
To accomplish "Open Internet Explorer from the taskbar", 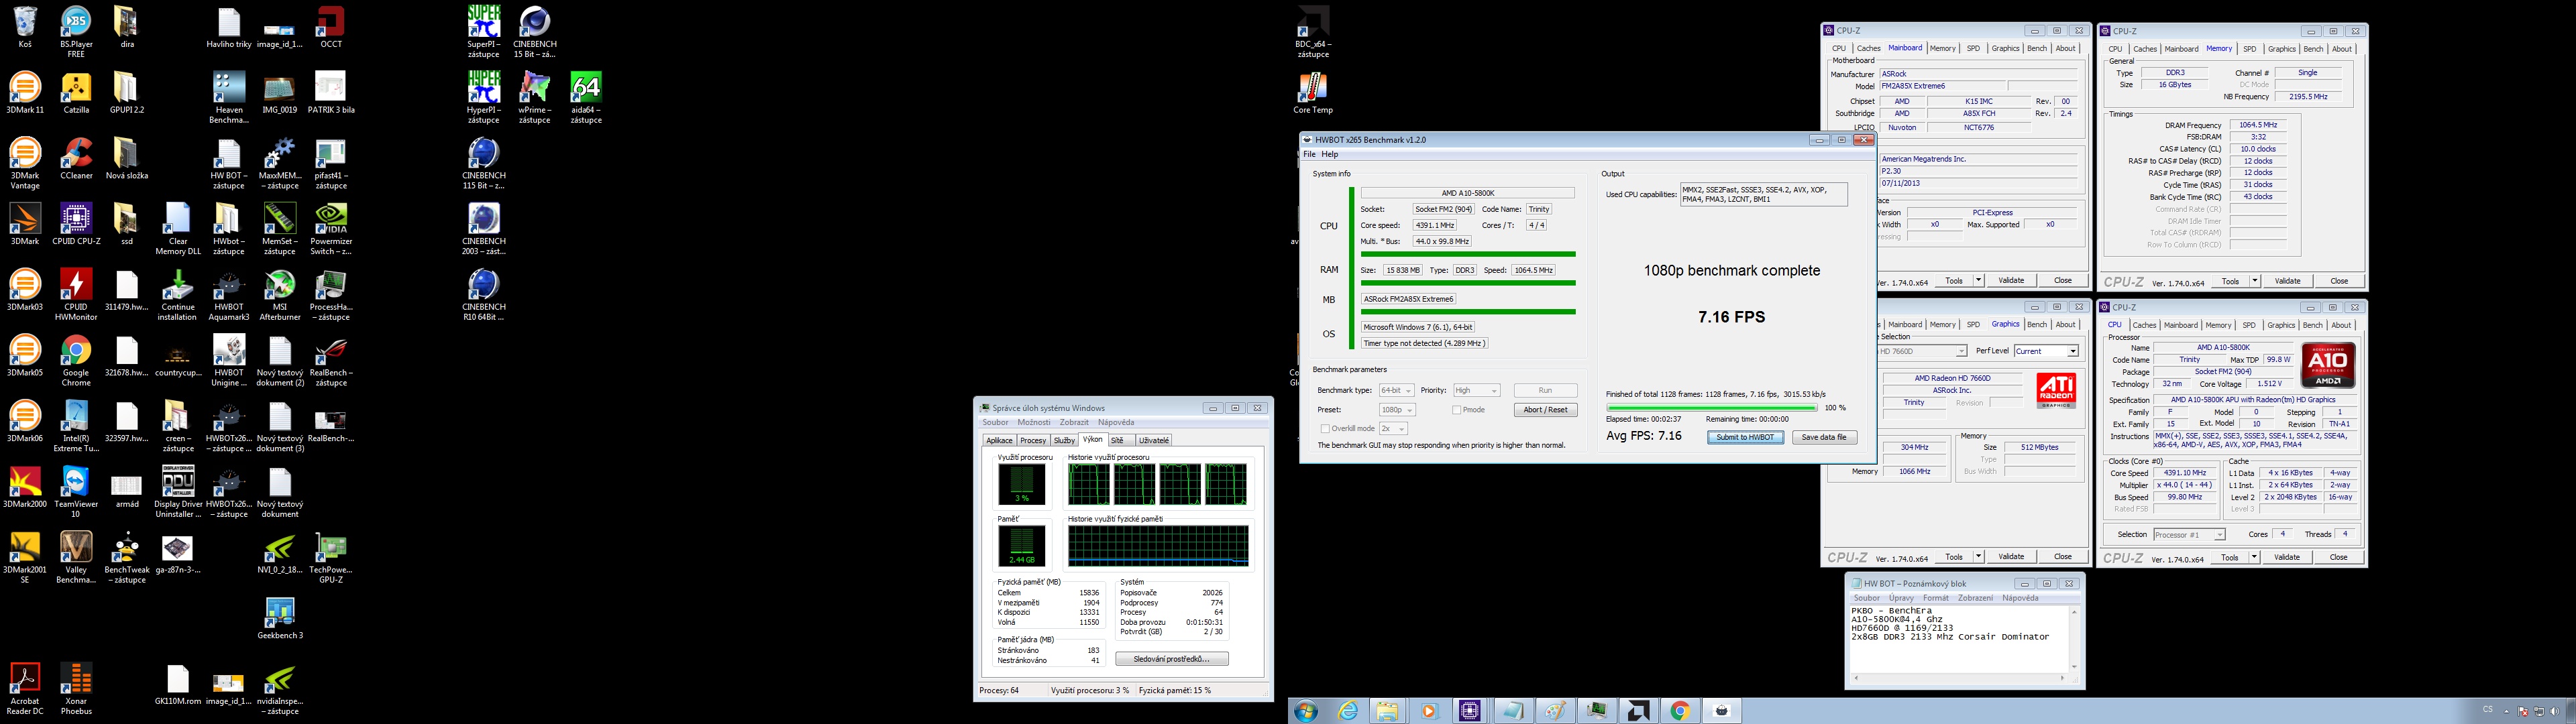I will tap(1349, 711).
